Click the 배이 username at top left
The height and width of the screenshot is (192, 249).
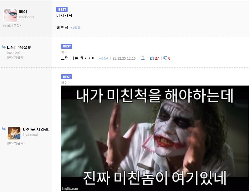pyautogui.click(x=23, y=12)
